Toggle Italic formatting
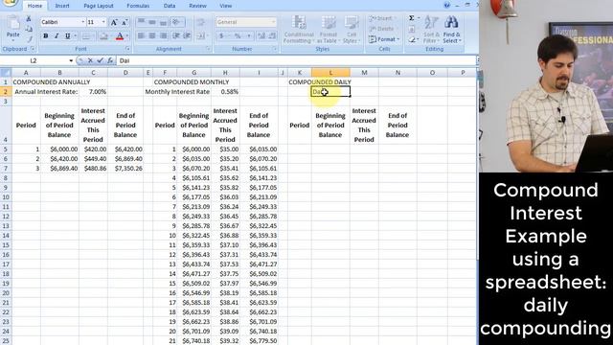The height and width of the screenshot is (345, 613). point(57,36)
